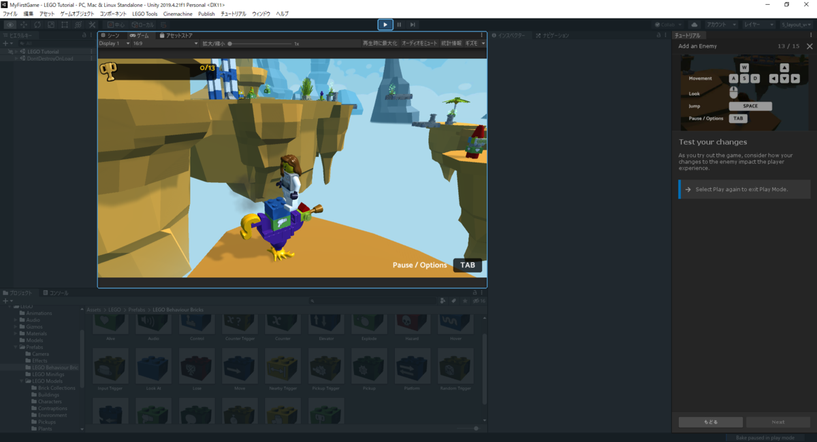Screen dimensions: 817x442
Task: Click the Step frame button
Action: pos(413,24)
